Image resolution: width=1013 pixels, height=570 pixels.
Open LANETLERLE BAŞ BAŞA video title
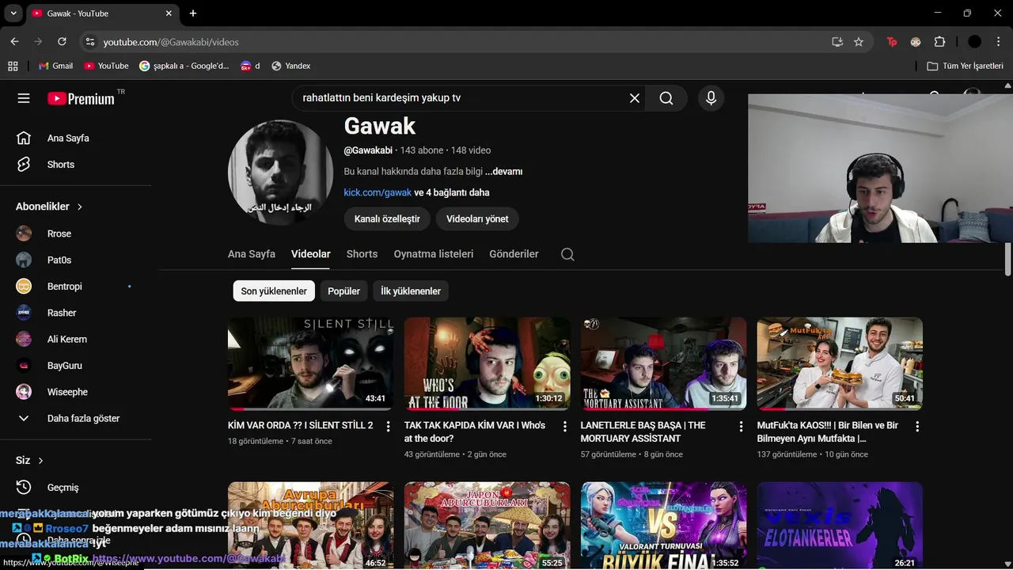point(643,431)
